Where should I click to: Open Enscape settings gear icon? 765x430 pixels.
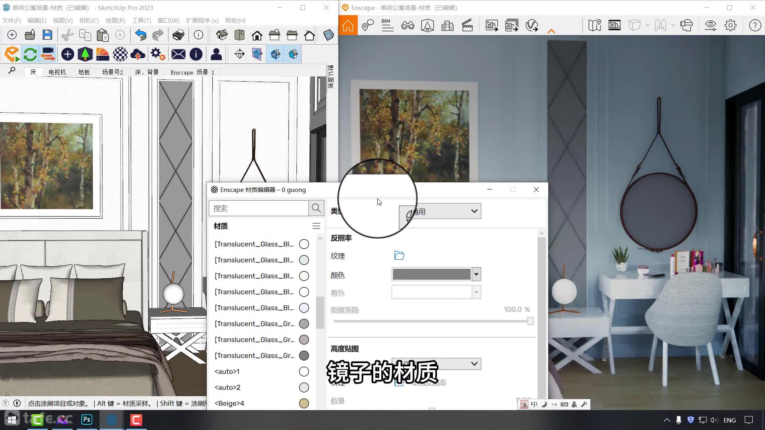[x=730, y=25]
